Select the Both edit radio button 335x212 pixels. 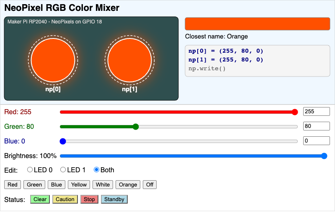coord(96,170)
